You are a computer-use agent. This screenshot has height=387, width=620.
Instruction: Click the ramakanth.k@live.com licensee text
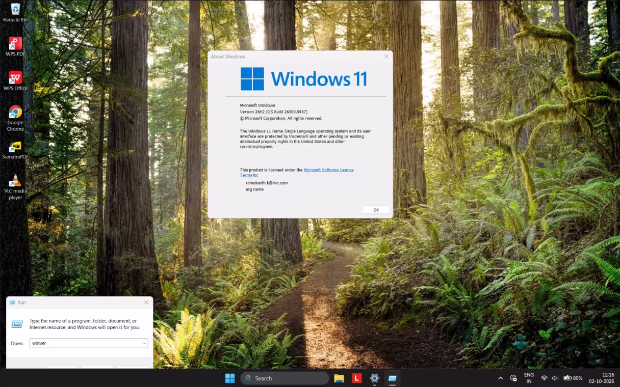tap(267, 183)
